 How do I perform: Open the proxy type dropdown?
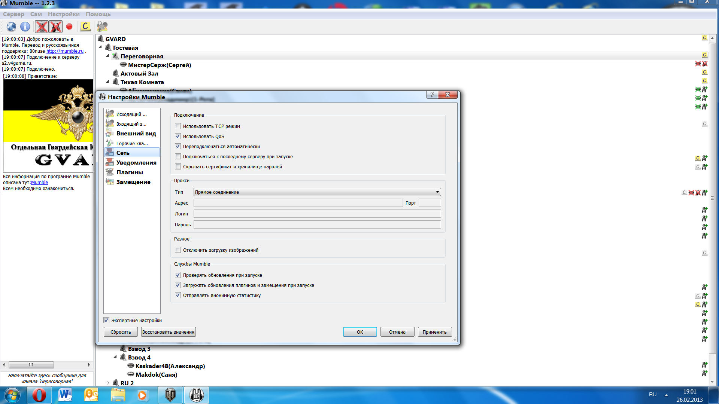click(x=317, y=192)
